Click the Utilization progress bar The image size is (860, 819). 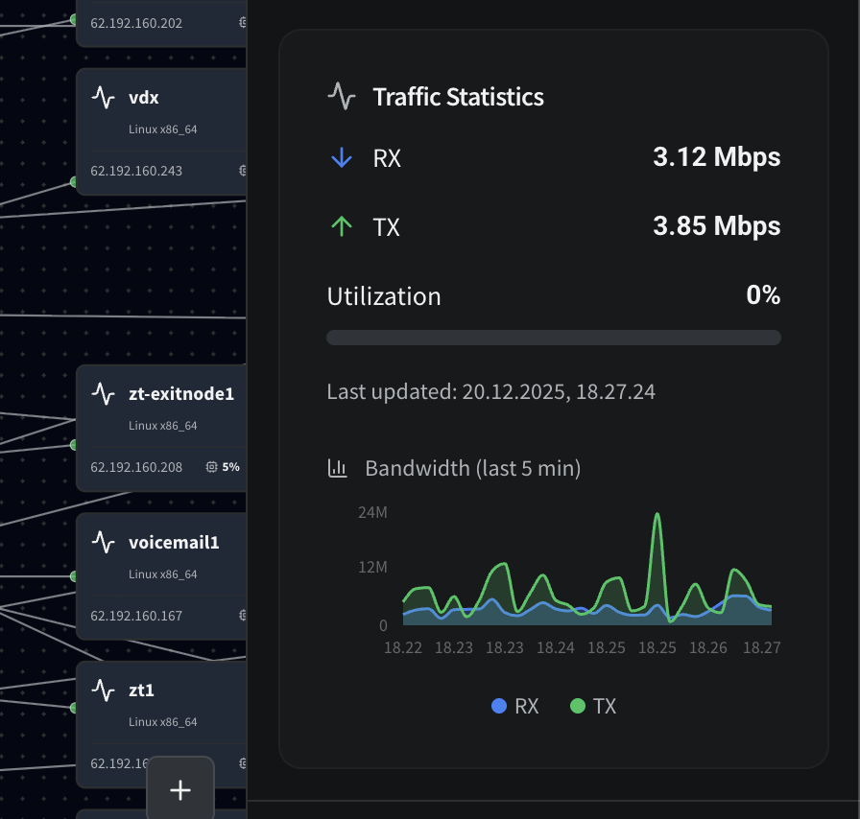pyautogui.click(x=553, y=338)
